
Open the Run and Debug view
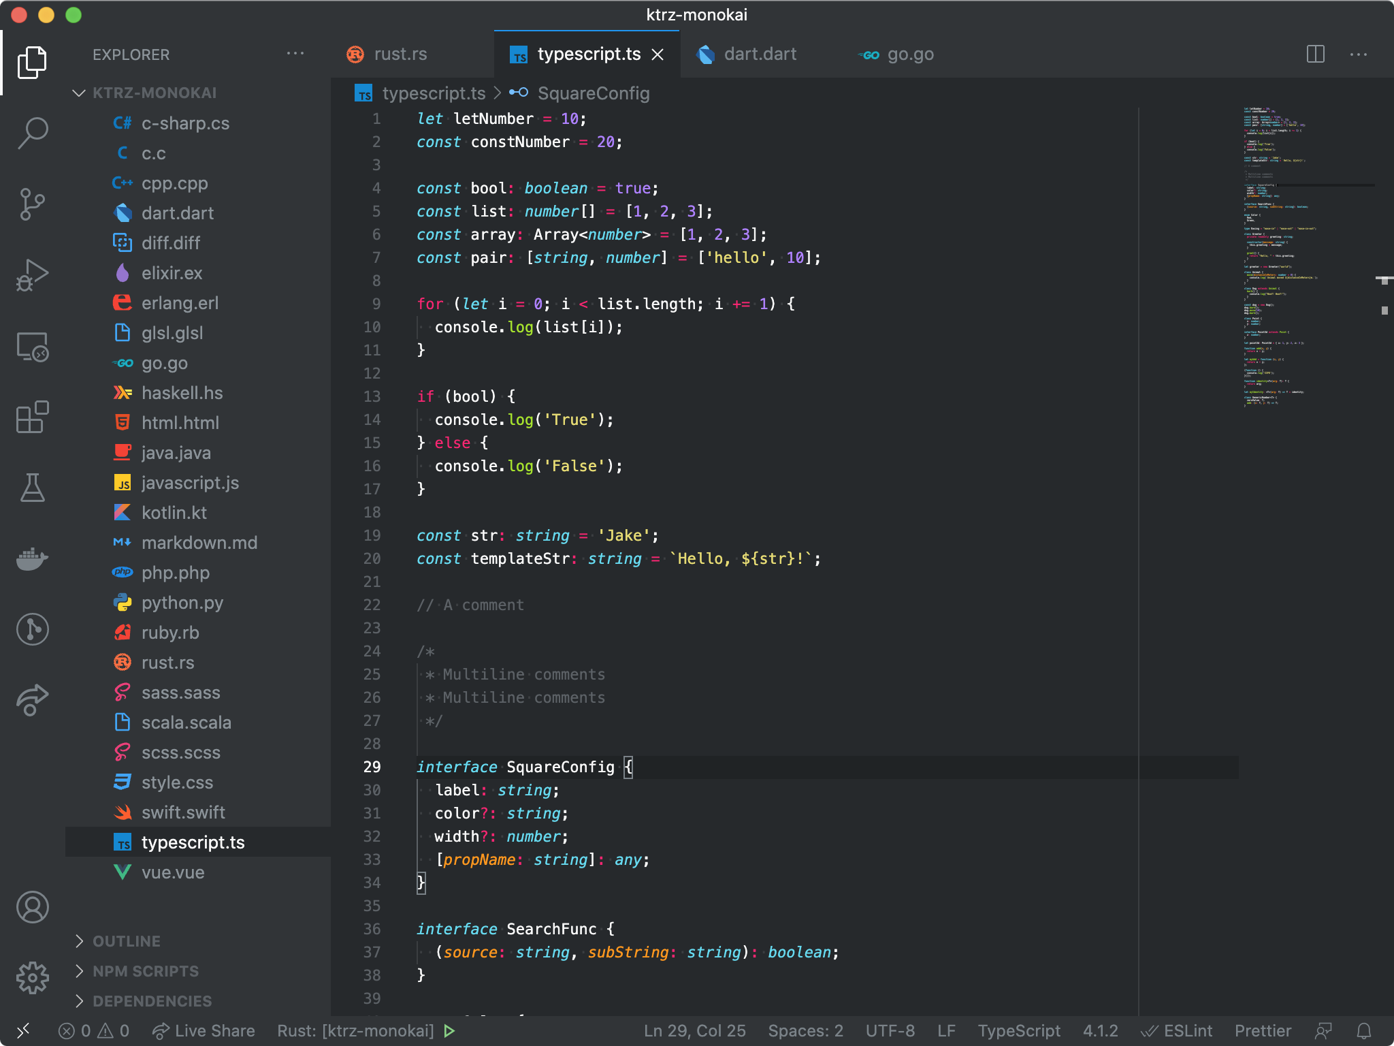point(32,274)
